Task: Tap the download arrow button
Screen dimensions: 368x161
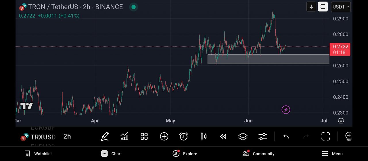Action: 311,7
